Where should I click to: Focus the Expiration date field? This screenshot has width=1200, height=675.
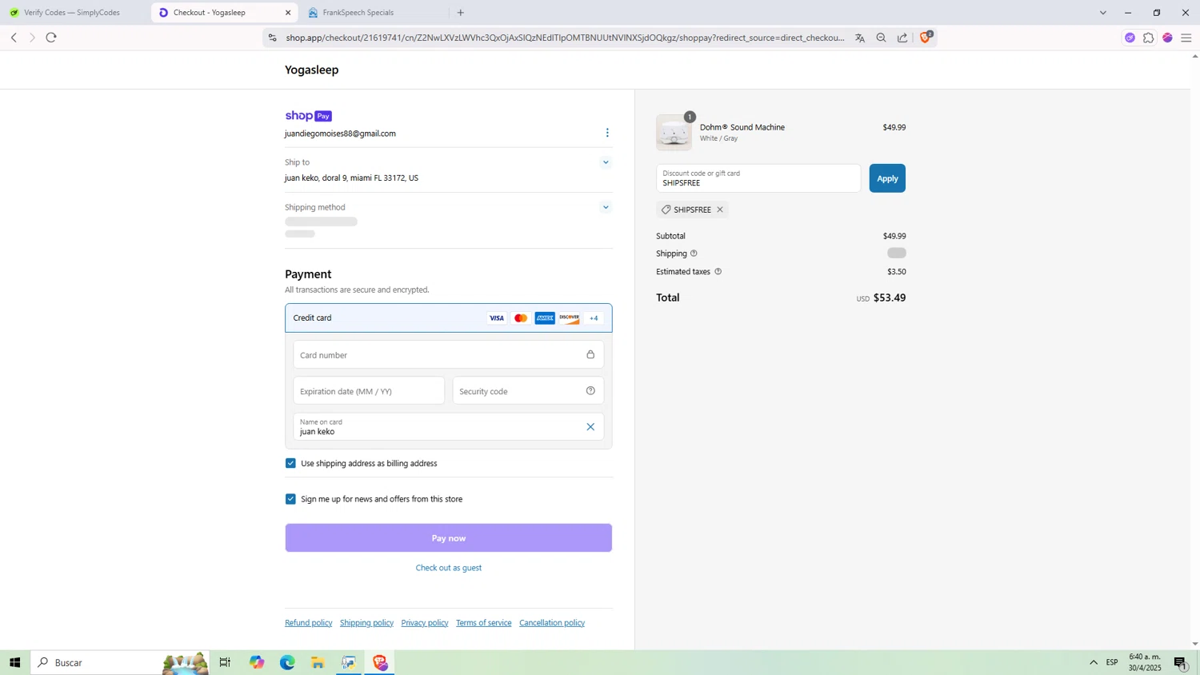(x=369, y=391)
